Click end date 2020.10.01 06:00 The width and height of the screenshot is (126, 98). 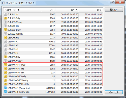(93, 38)
